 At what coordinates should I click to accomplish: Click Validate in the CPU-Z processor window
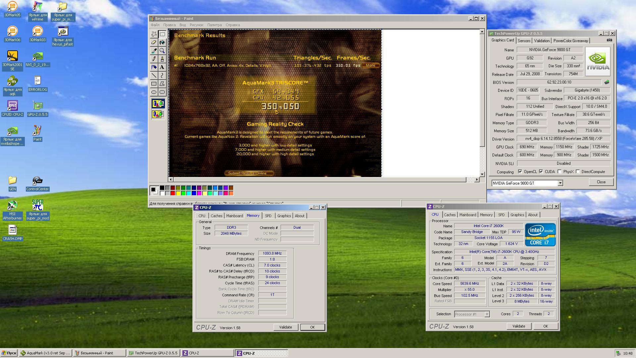(518, 326)
